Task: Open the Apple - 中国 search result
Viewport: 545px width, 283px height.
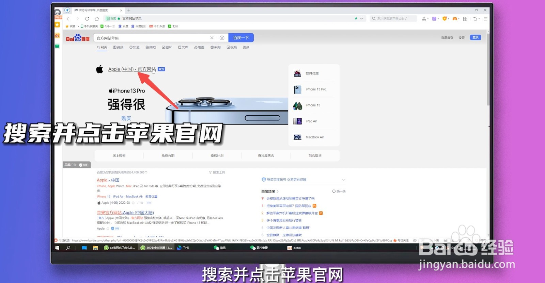Action: [x=108, y=180]
